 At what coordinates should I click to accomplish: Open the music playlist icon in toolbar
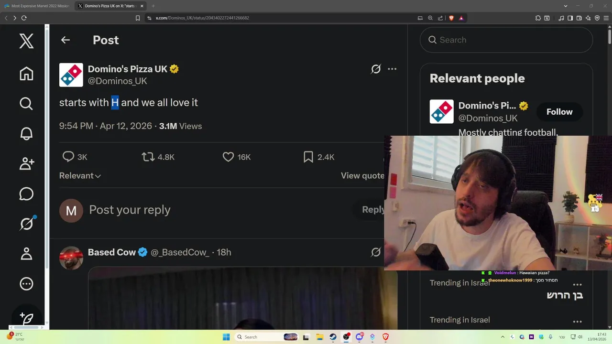pyautogui.click(x=561, y=18)
